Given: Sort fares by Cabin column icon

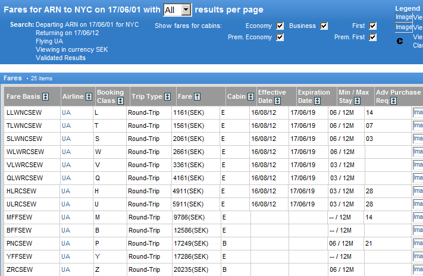Looking at the screenshot, I should [249, 97].
